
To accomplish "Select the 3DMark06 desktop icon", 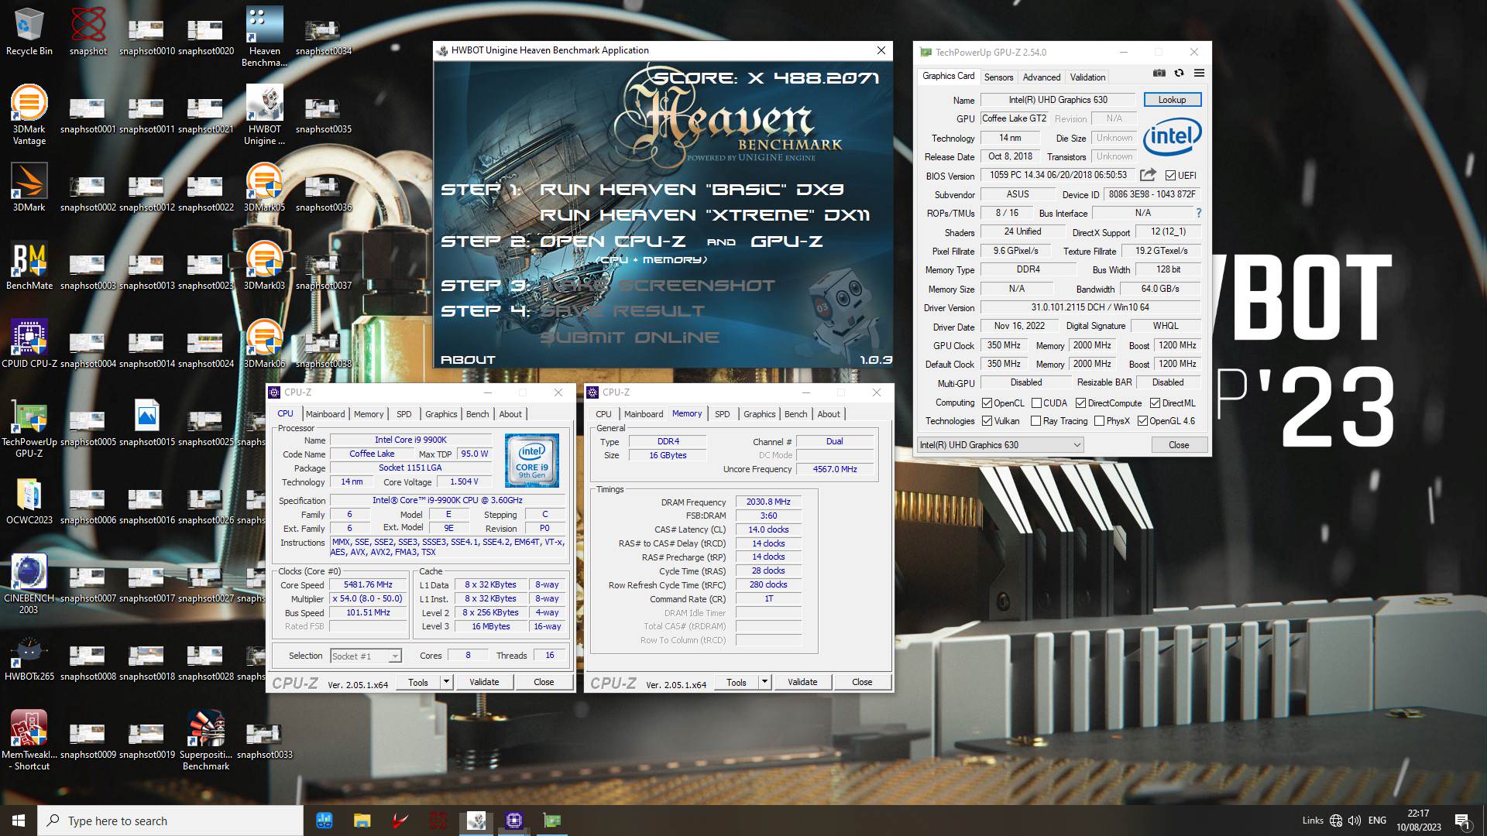I will (x=265, y=344).
